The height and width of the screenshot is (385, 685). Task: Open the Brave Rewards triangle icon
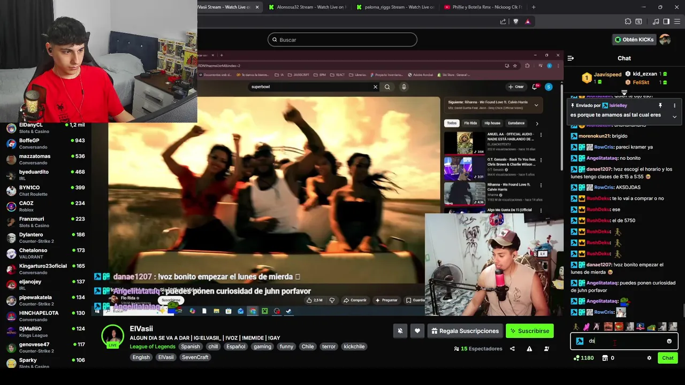click(x=528, y=21)
